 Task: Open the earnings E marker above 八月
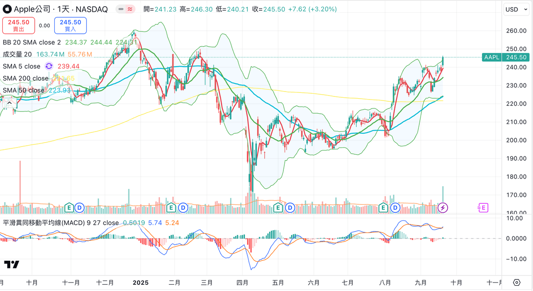(384, 207)
